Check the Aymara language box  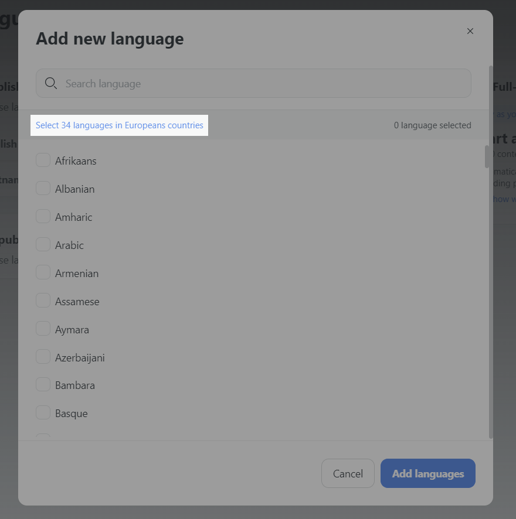pyautogui.click(x=43, y=329)
